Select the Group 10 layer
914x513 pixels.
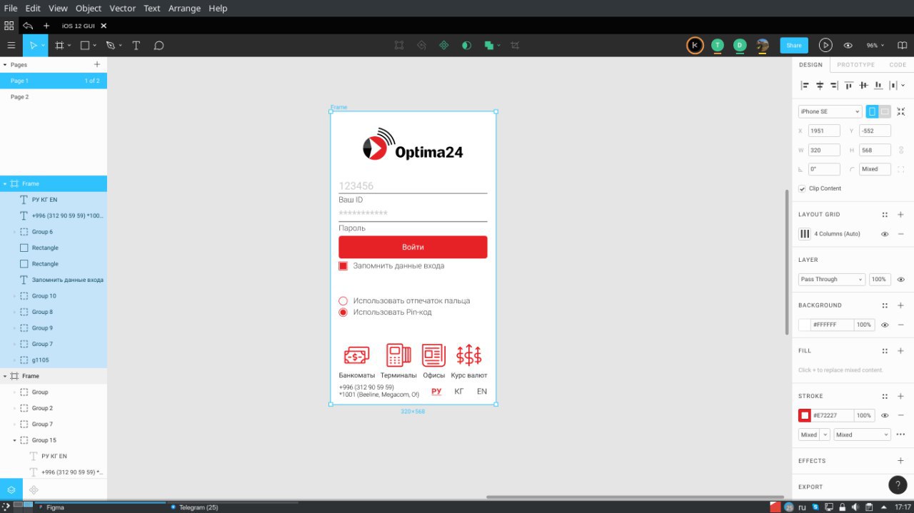click(x=54, y=296)
